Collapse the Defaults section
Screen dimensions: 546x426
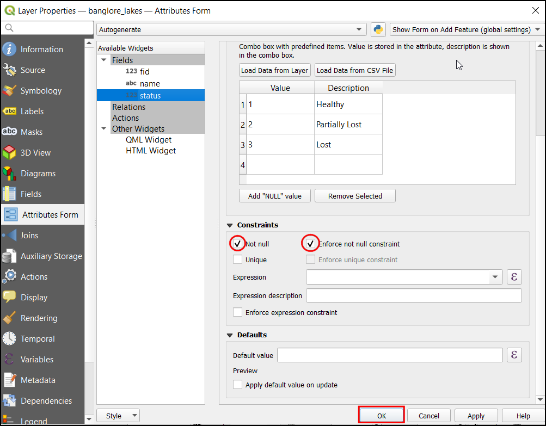click(x=230, y=335)
